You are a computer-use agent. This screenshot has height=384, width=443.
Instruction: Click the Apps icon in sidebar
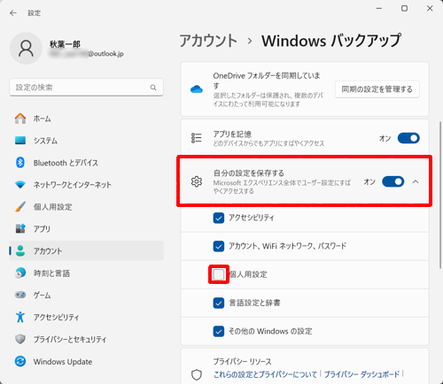point(20,228)
